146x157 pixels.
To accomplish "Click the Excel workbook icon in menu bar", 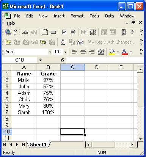I will click(8, 16).
